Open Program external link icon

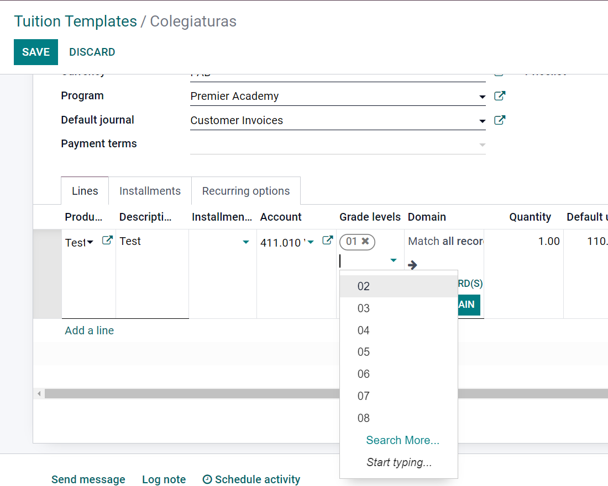[x=499, y=96]
